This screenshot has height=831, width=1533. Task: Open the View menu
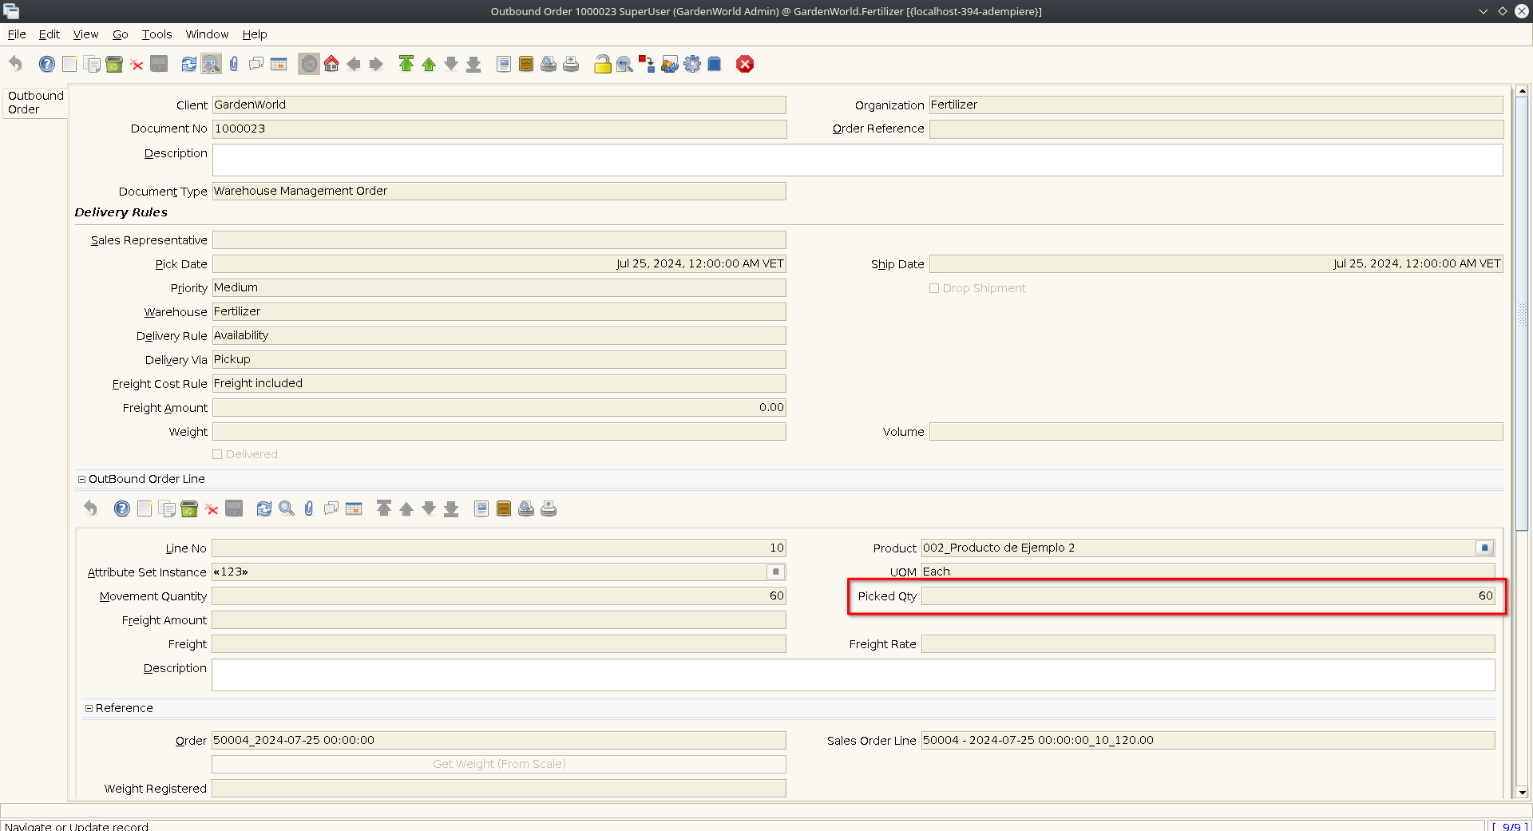(x=85, y=34)
